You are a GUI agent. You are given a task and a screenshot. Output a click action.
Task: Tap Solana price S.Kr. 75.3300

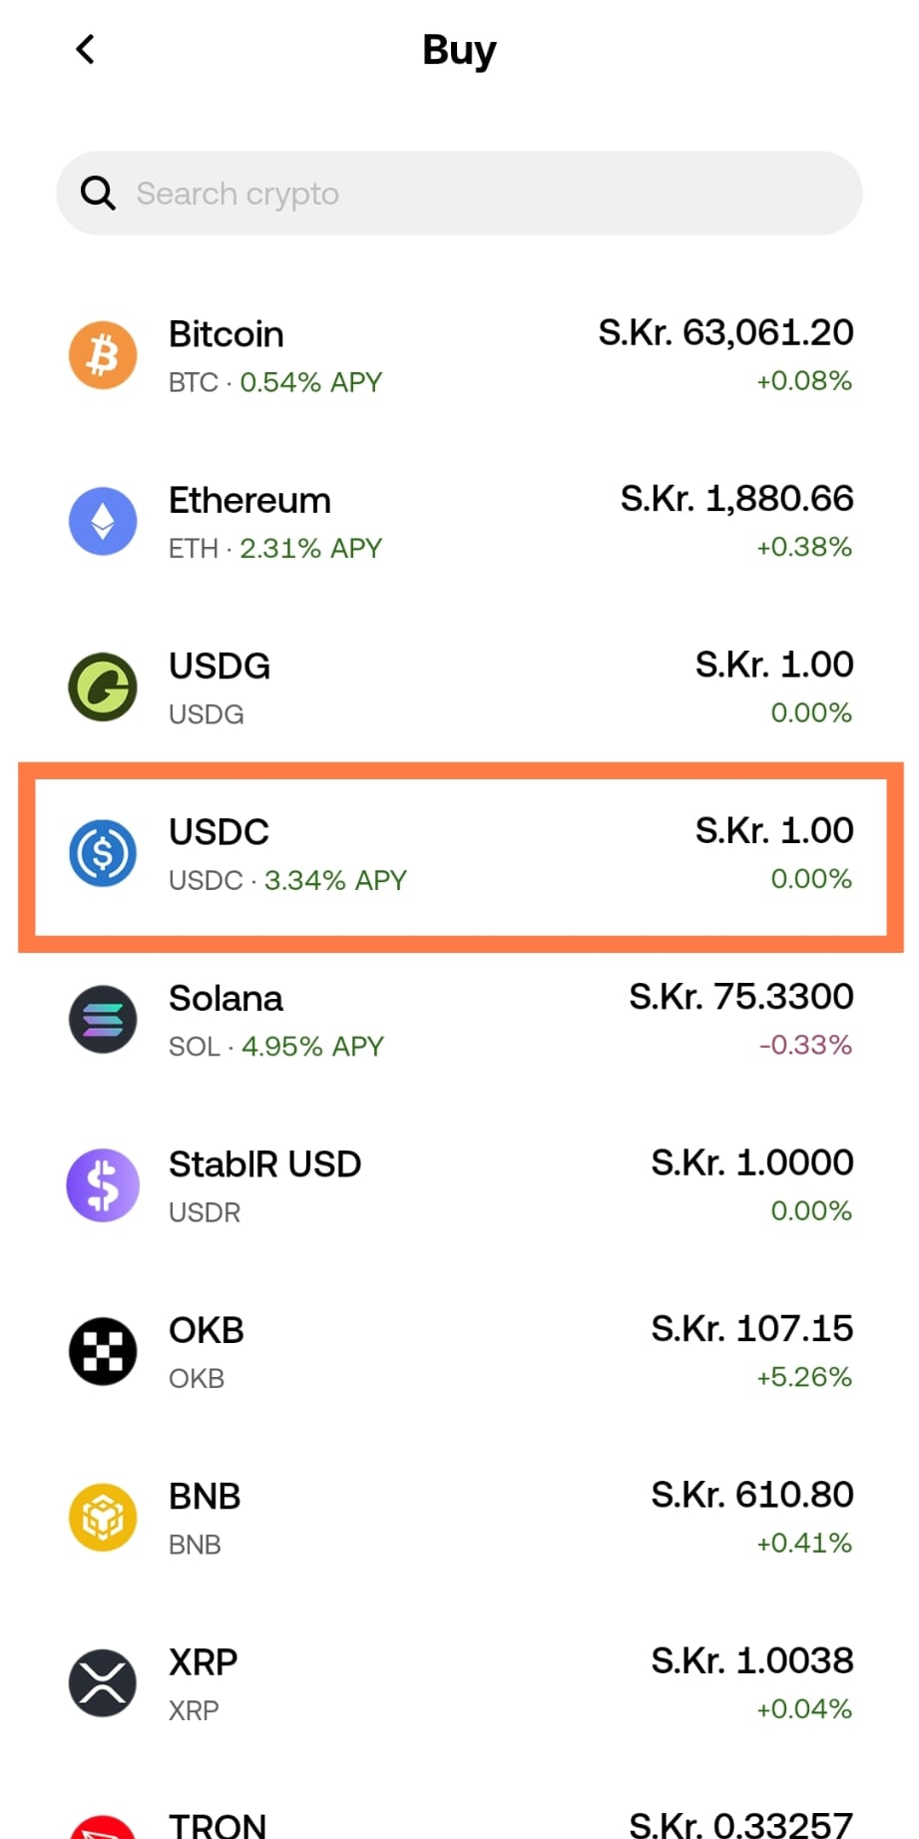tap(740, 996)
